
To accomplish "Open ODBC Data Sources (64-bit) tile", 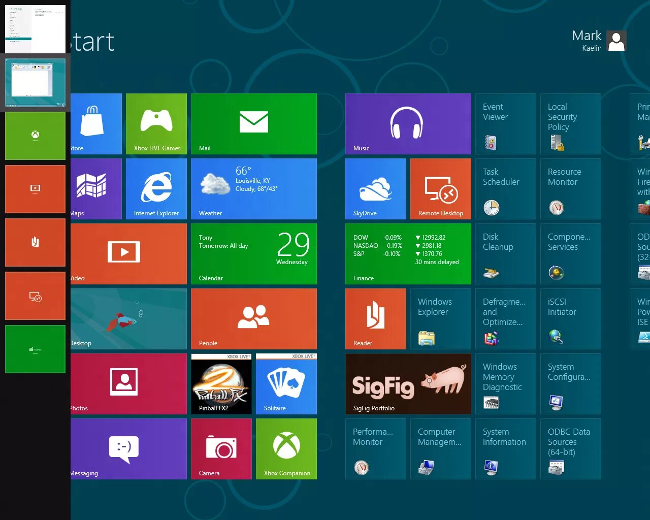I will point(571,449).
